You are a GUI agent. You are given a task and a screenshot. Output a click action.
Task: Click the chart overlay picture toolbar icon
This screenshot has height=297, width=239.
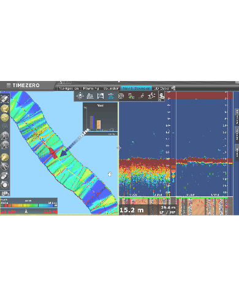[101, 96]
